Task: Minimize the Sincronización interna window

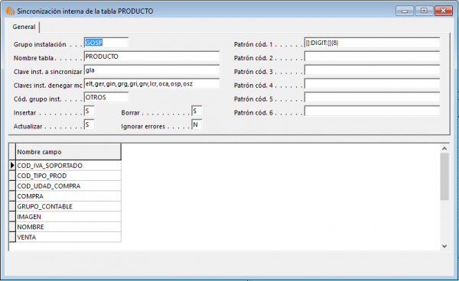Action: click(x=405, y=11)
